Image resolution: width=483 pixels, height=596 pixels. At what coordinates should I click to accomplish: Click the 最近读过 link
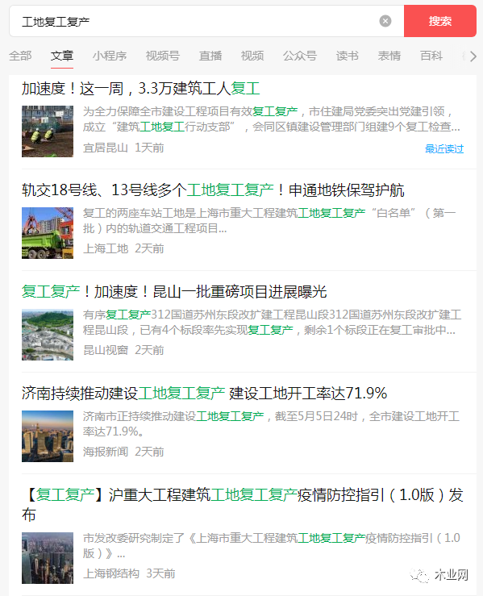[444, 148]
